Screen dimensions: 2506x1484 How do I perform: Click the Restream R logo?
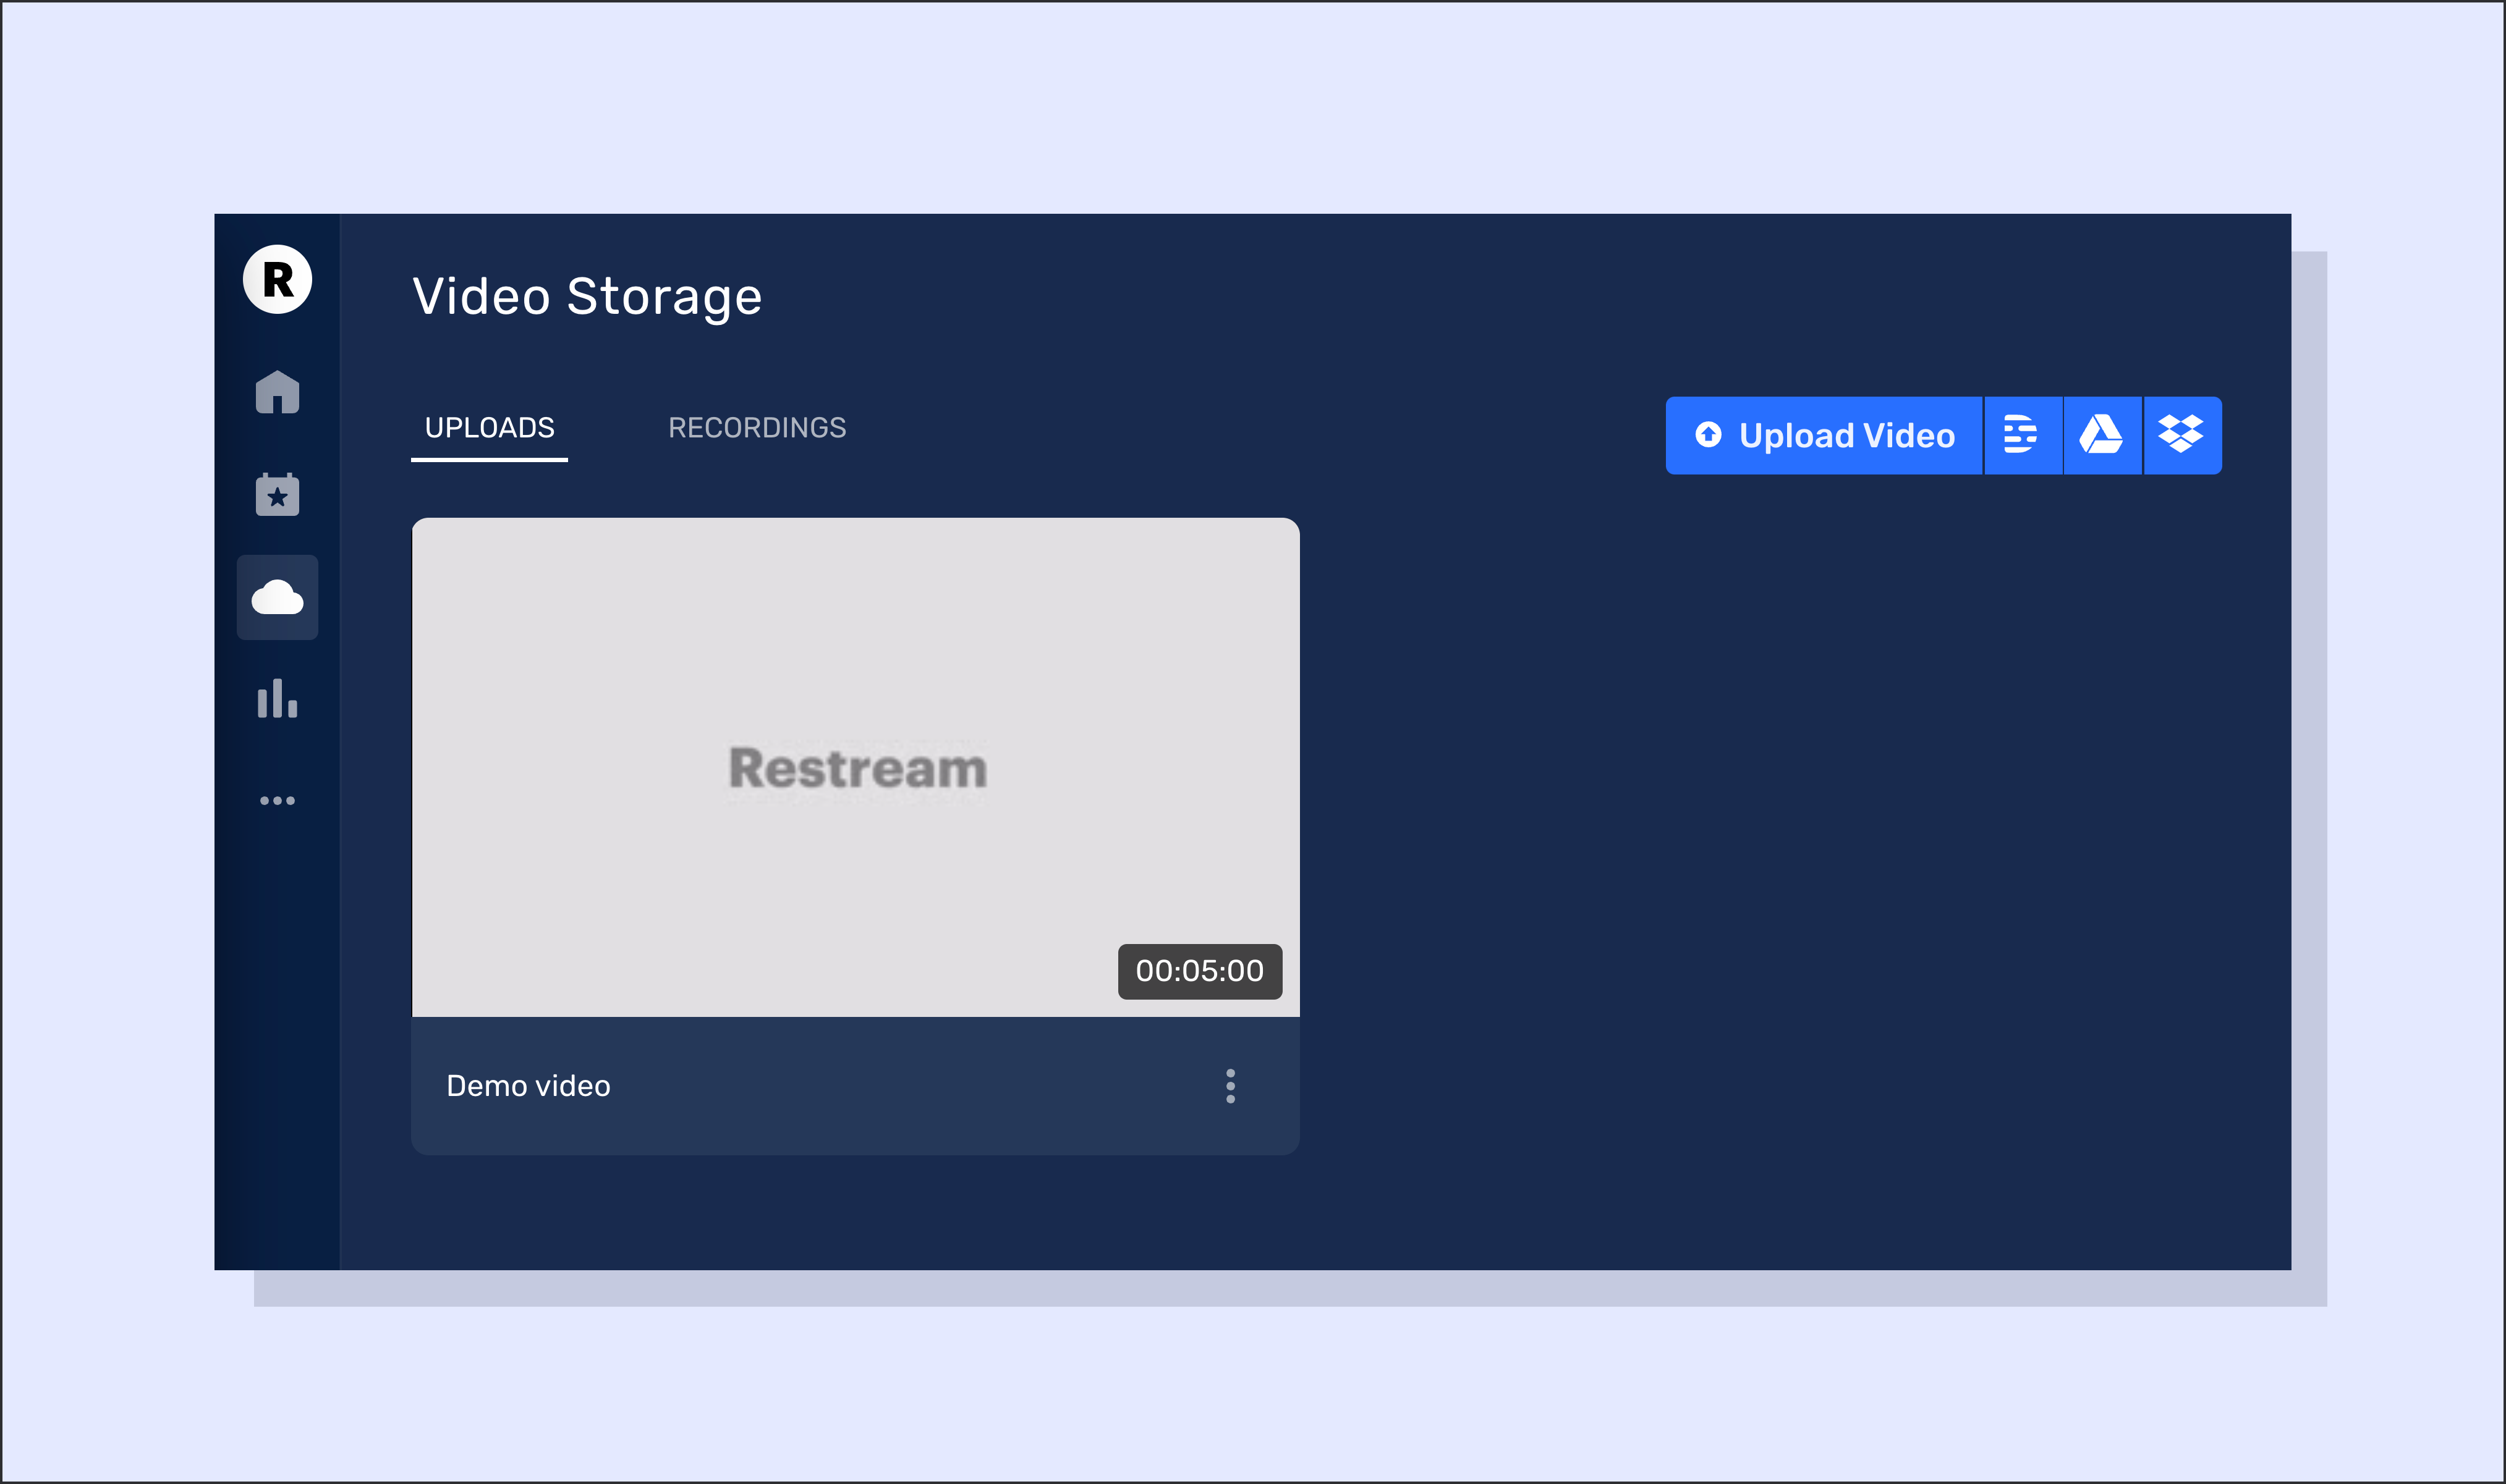[277, 280]
